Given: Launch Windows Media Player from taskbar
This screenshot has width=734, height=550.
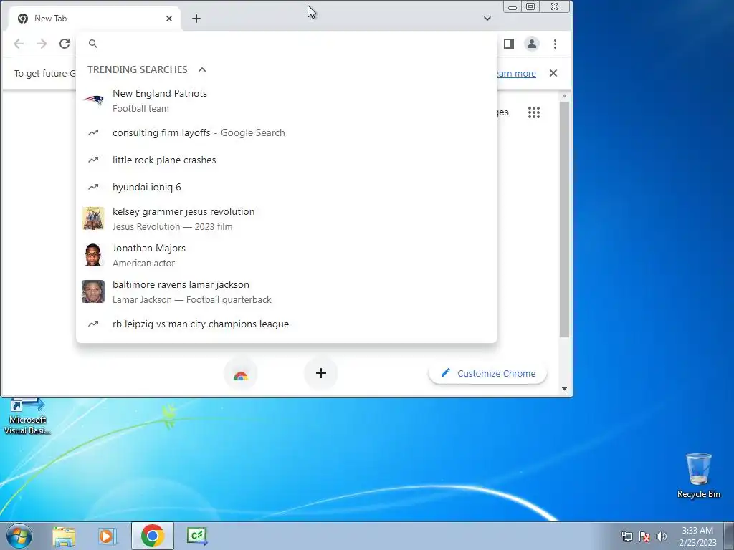Looking at the screenshot, I should [108, 536].
